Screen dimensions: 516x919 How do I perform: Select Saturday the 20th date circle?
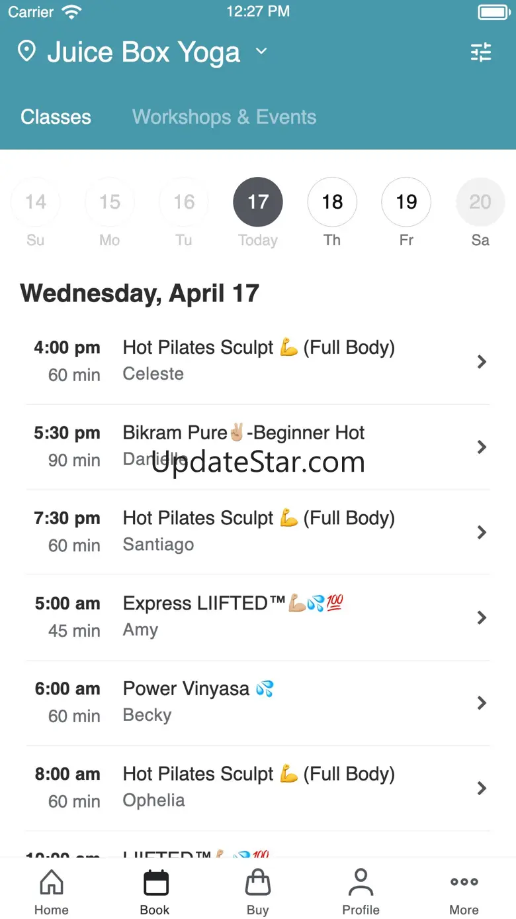[x=480, y=202]
